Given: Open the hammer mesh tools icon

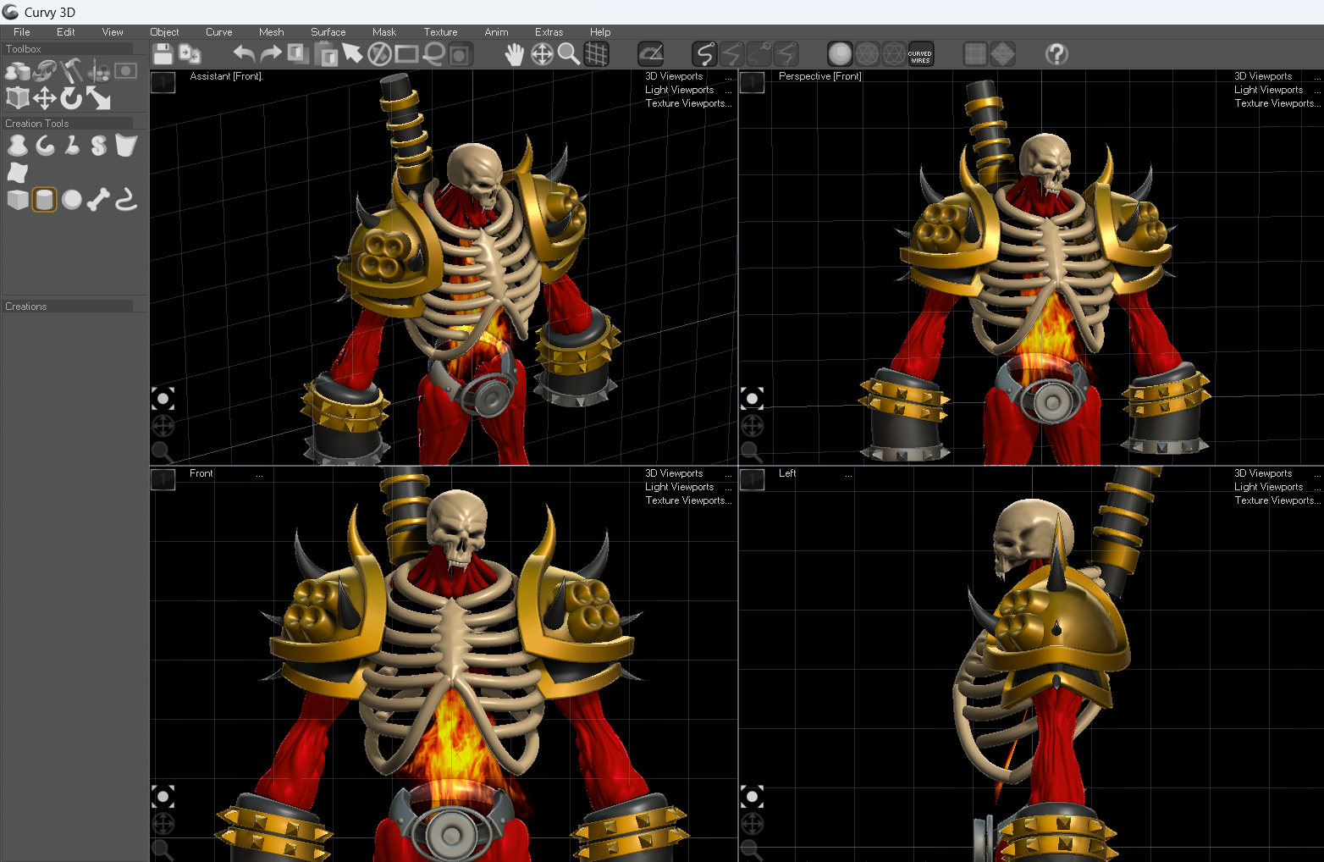Looking at the screenshot, I should click(x=72, y=71).
